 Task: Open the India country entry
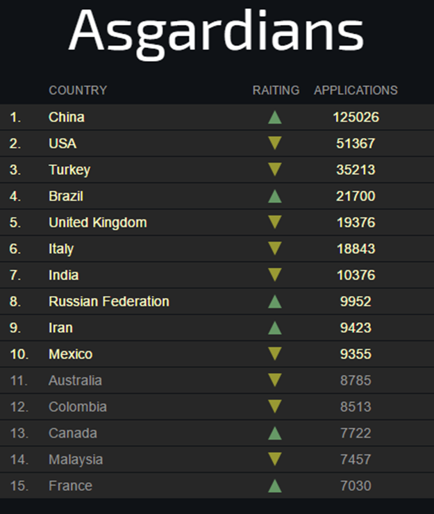[63, 275]
